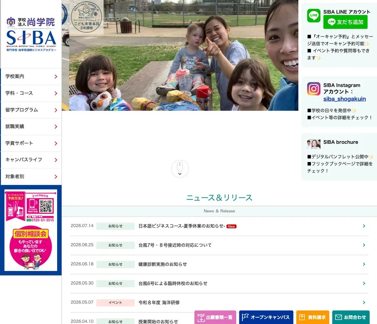Click the 友だち追加 LINE button
The image size is (377, 324).
click(345, 22)
